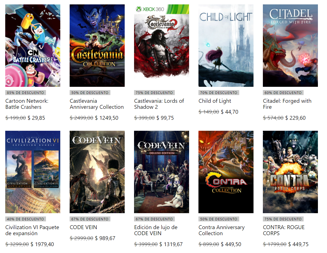Image resolution: width=327 pixels, height=253 pixels.
Task: Click the 85% DE DESCUENTO badge
Action: [x=25, y=93]
